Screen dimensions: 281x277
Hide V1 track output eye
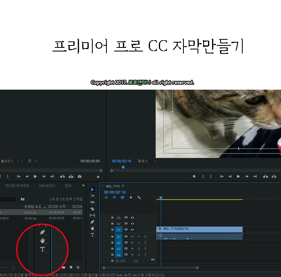pos(132,230)
